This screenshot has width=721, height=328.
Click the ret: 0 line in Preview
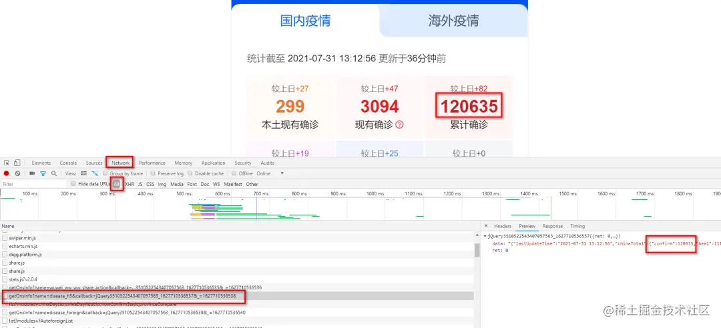tap(500, 251)
